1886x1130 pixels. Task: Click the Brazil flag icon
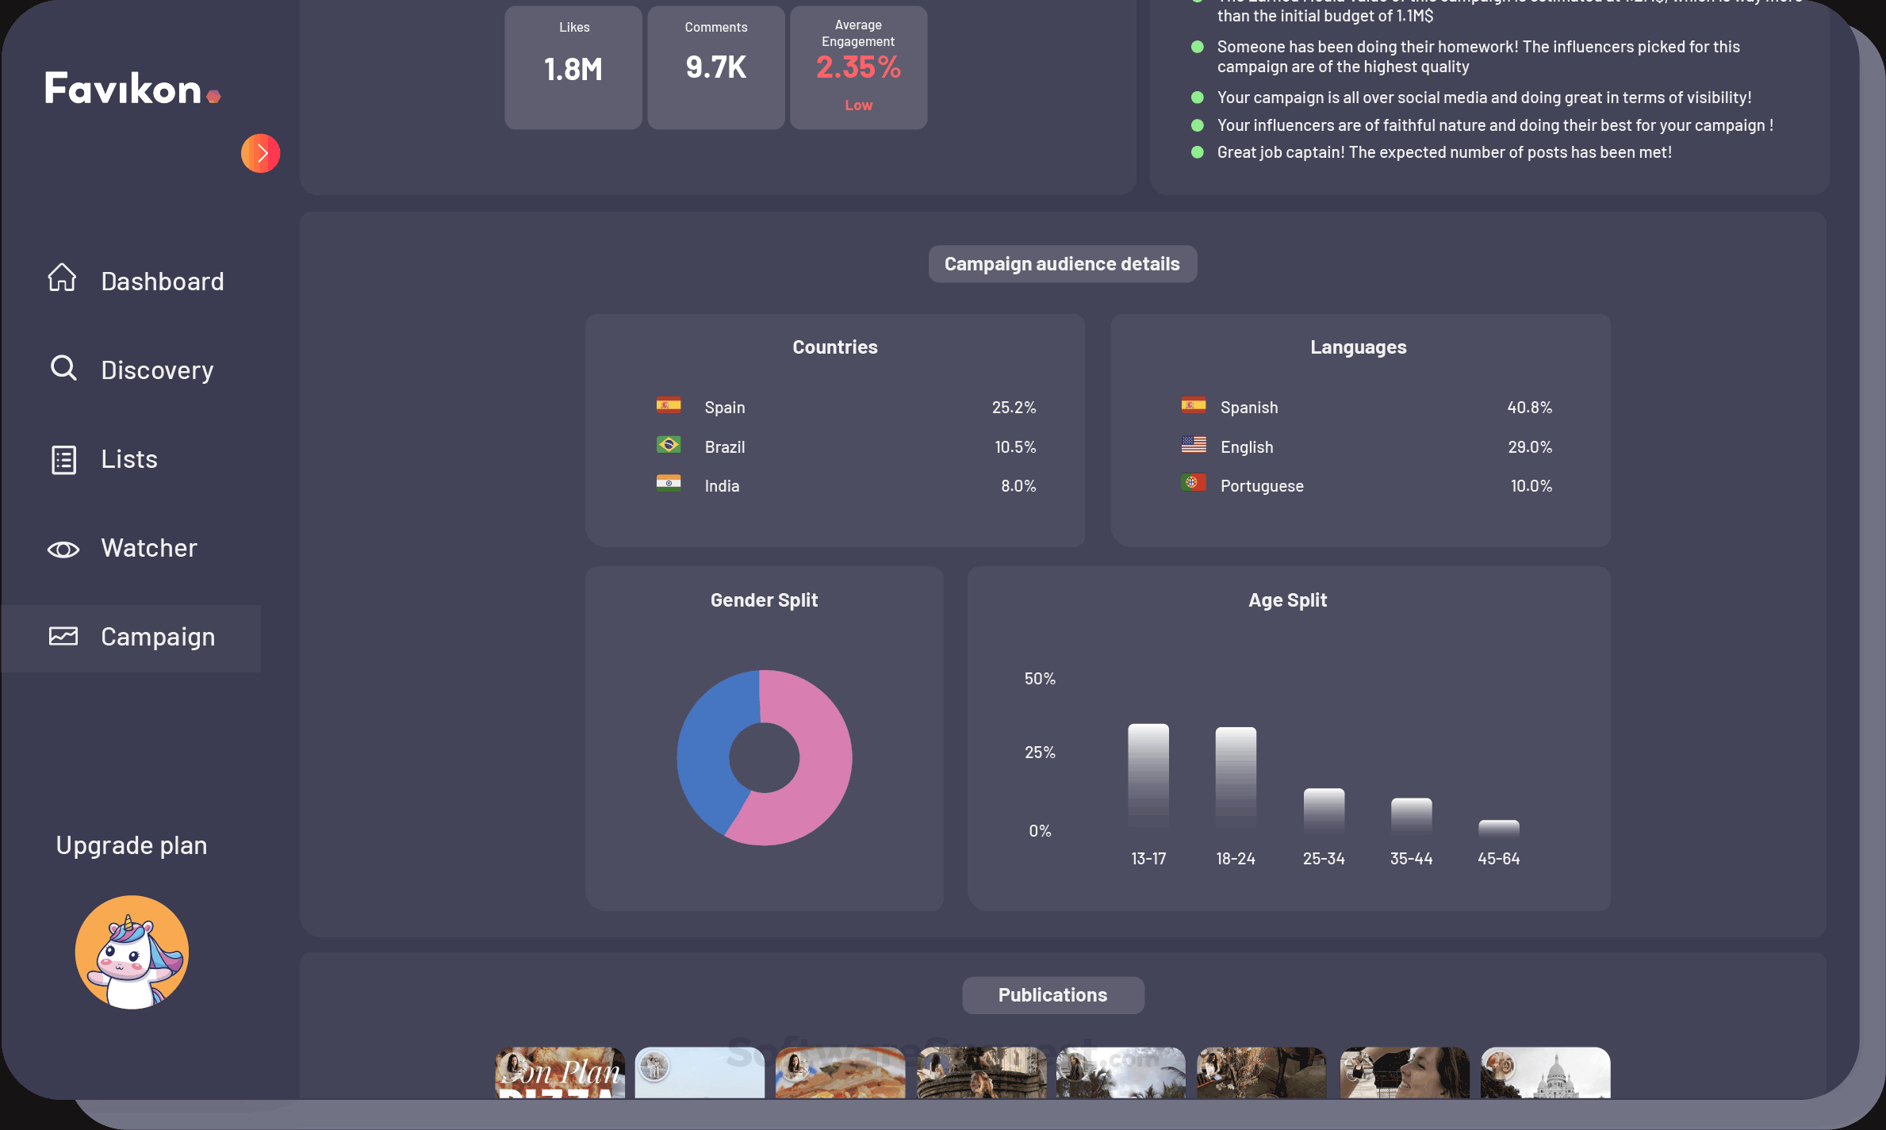tap(669, 444)
